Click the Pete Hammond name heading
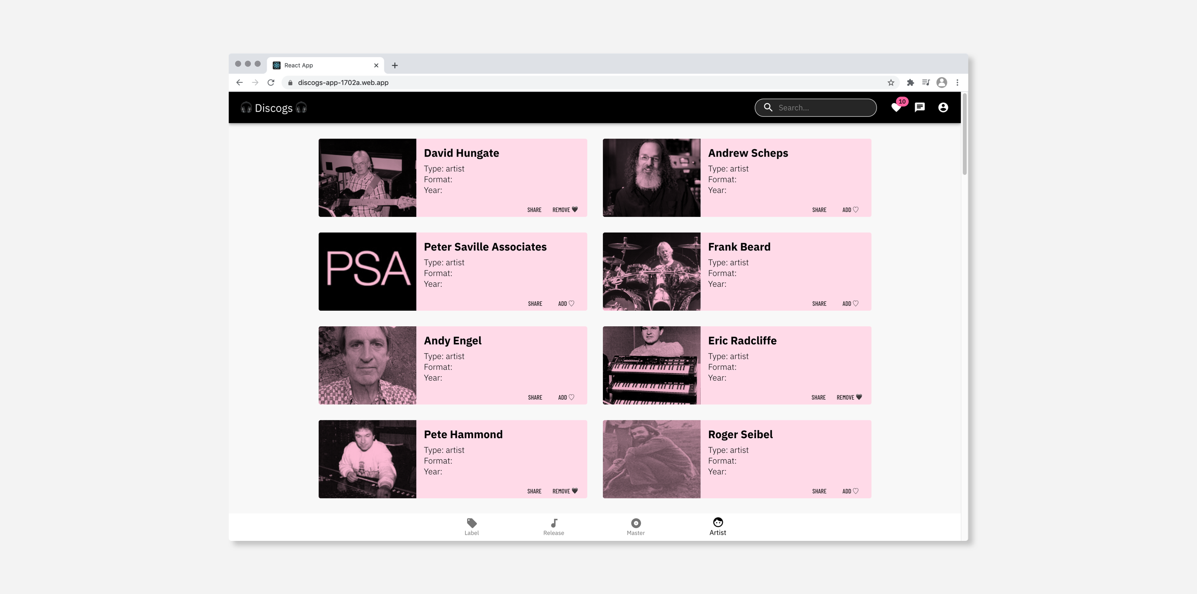This screenshot has height=594, width=1197. 463,435
